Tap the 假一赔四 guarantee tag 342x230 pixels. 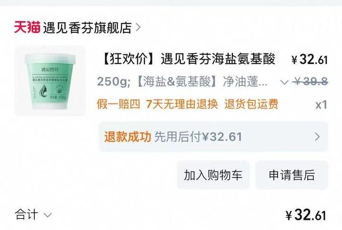click(118, 104)
